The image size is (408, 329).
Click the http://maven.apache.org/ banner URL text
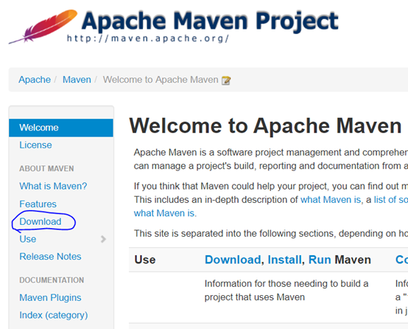pos(148,38)
